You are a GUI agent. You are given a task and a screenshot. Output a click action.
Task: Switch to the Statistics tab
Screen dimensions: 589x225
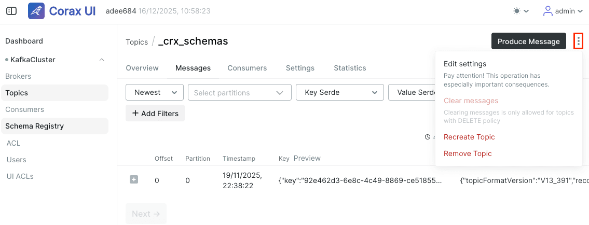350,68
